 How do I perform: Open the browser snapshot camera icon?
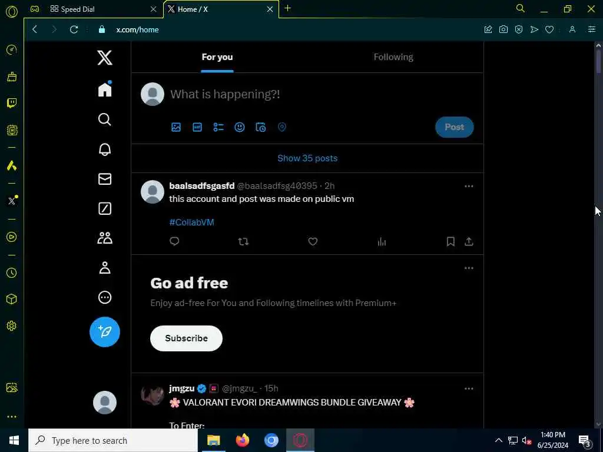pos(503,29)
